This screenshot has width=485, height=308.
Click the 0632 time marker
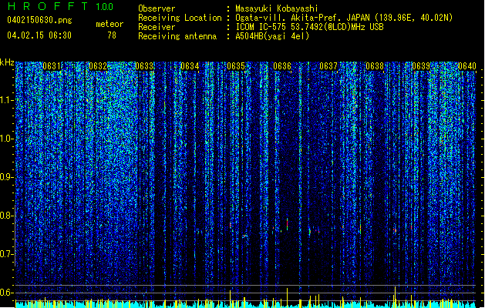tap(98, 66)
